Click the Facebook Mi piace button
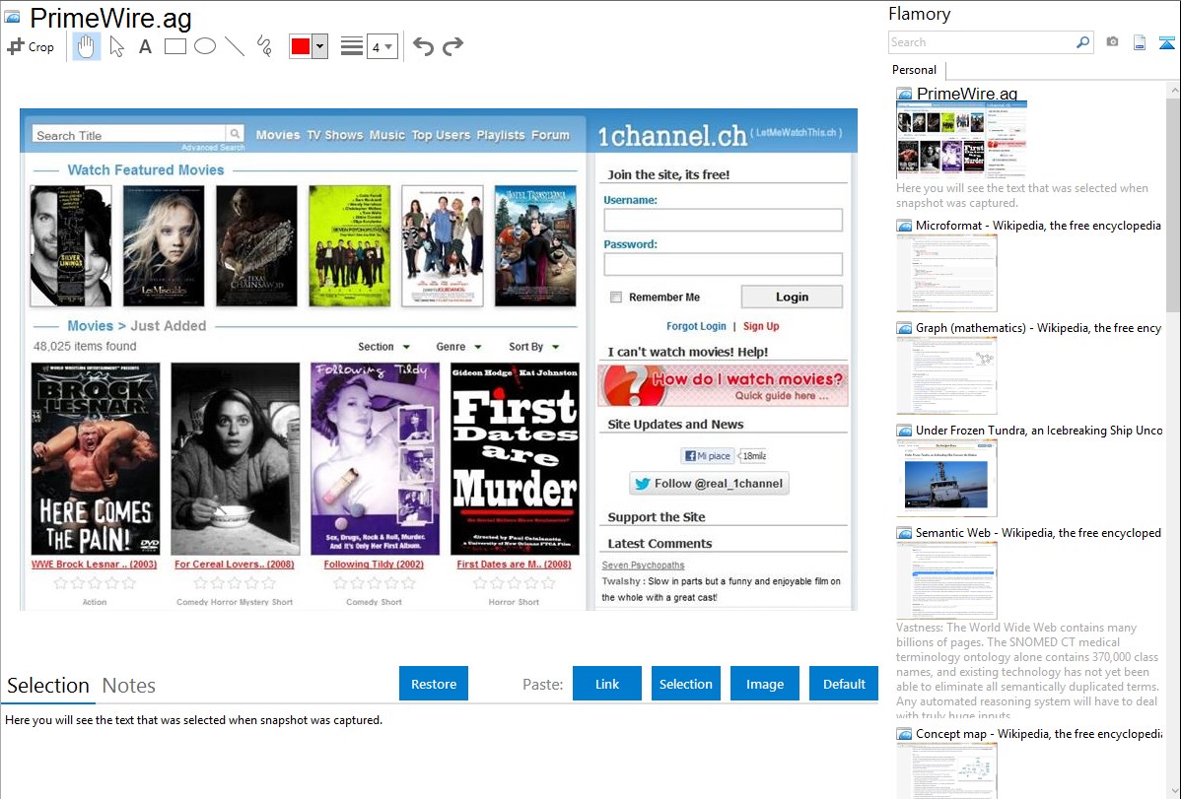The height and width of the screenshot is (799, 1181). 707,455
